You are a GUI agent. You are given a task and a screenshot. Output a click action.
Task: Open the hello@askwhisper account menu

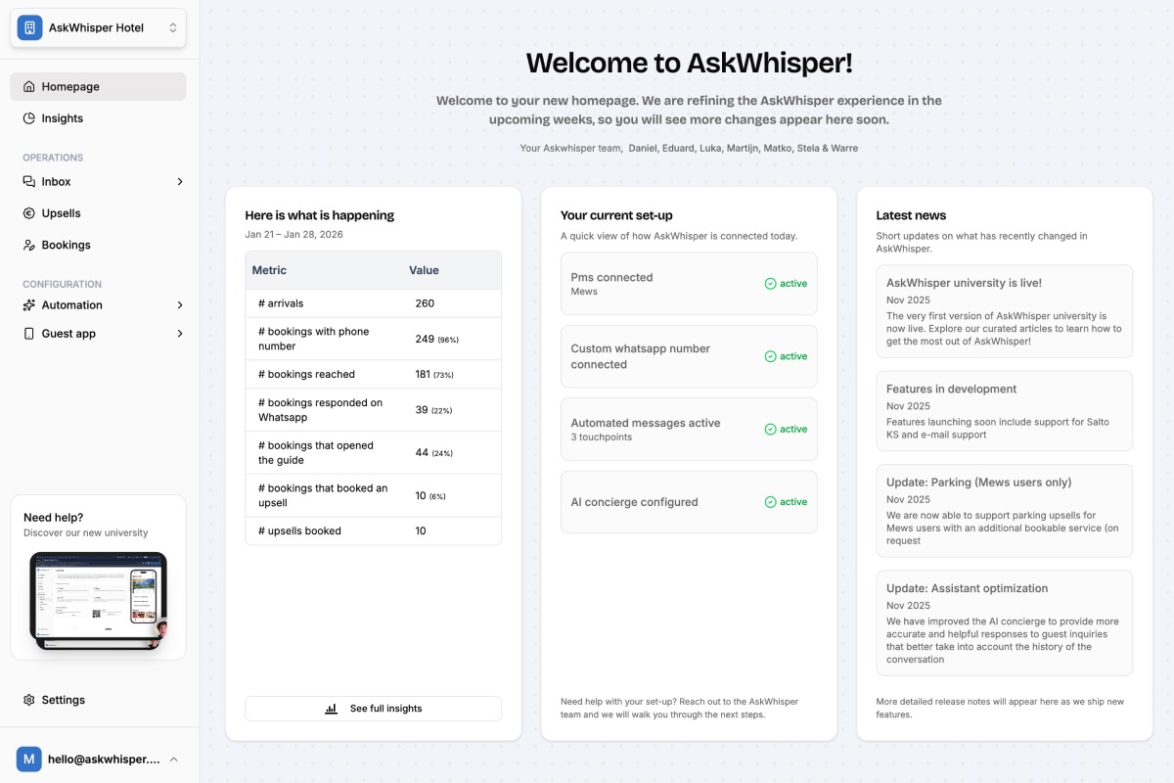(x=98, y=759)
